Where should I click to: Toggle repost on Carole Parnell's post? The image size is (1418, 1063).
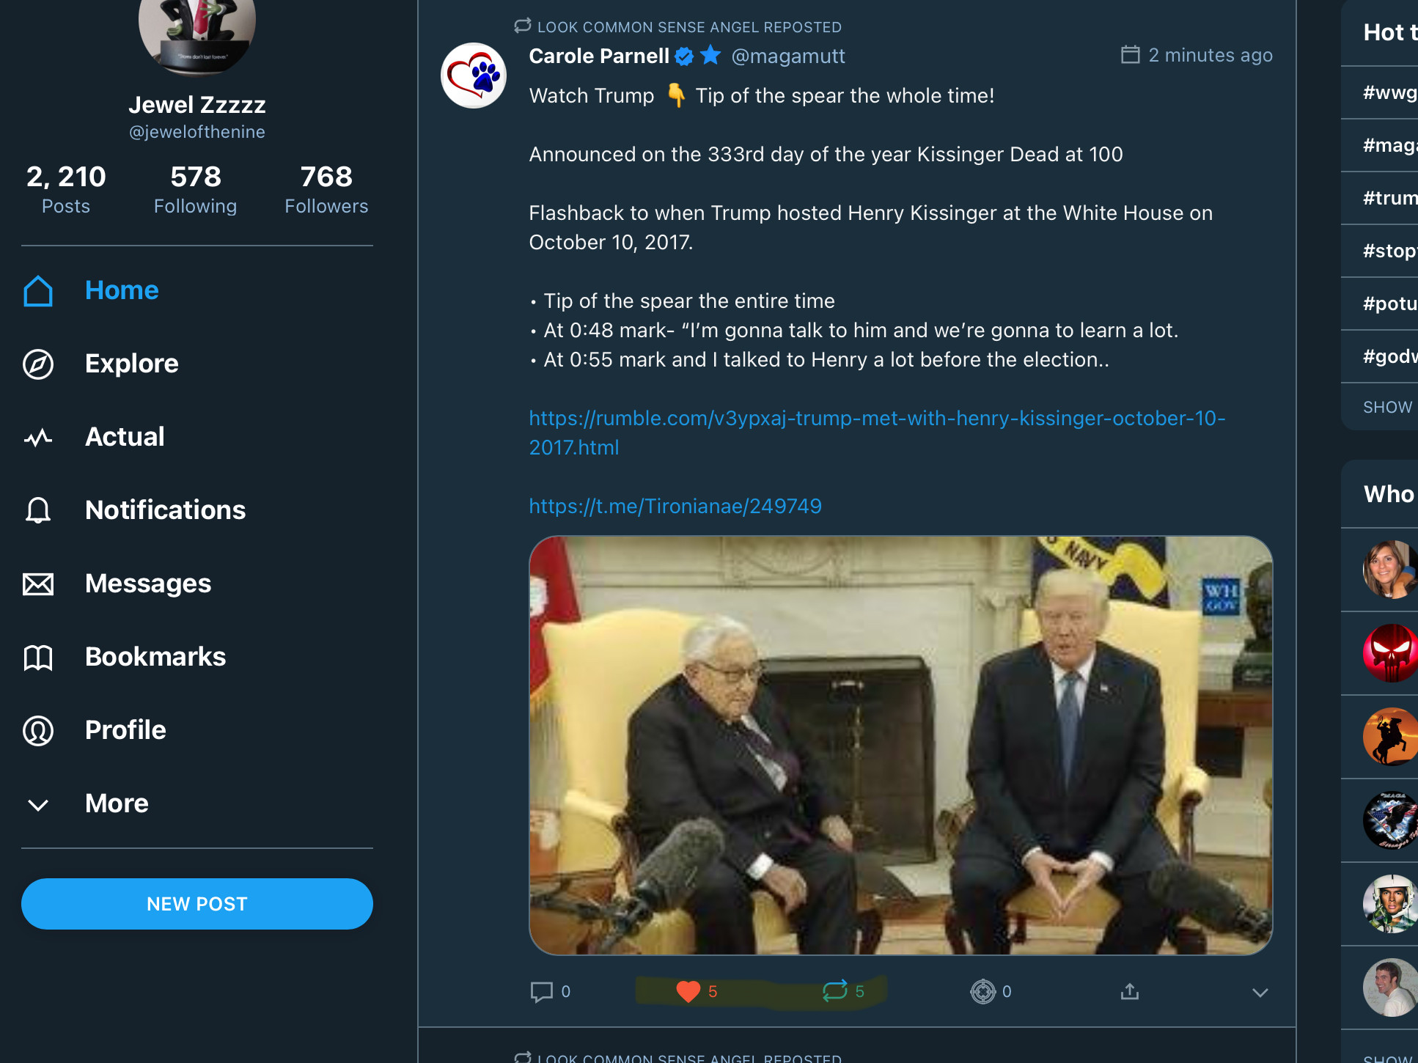834,992
